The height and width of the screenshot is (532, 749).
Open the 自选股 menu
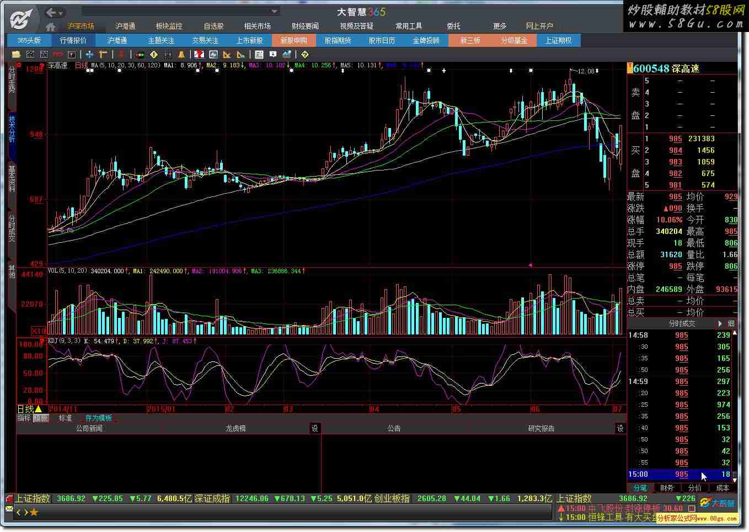click(213, 26)
